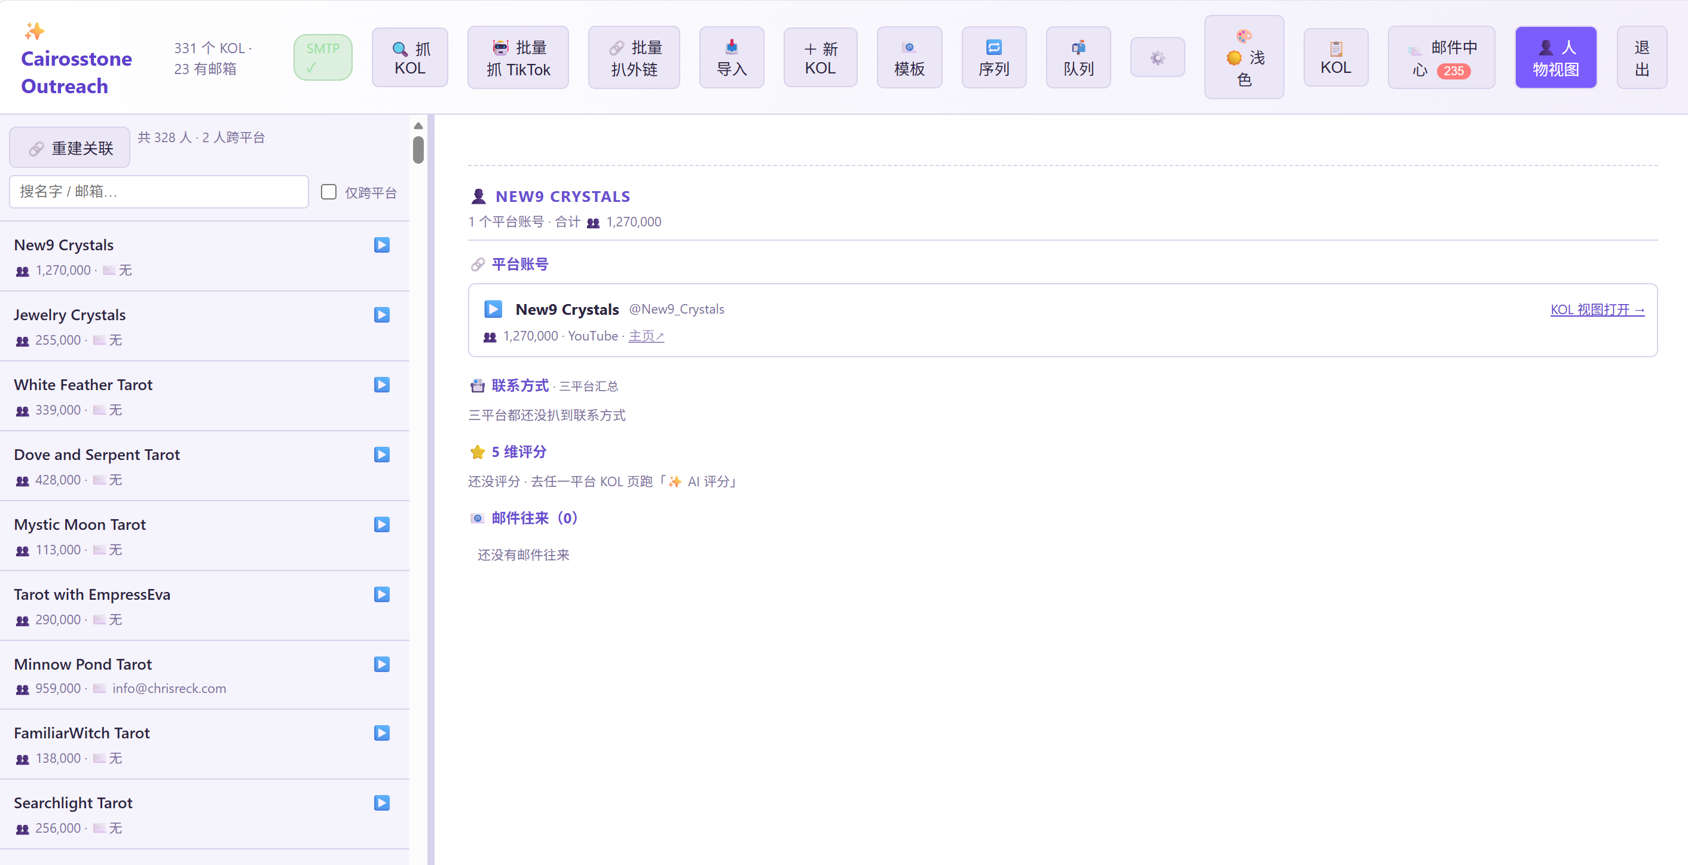The width and height of the screenshot is (1688, 865).
Task: Open the 导入 import toolbar button
Action: 731,57
